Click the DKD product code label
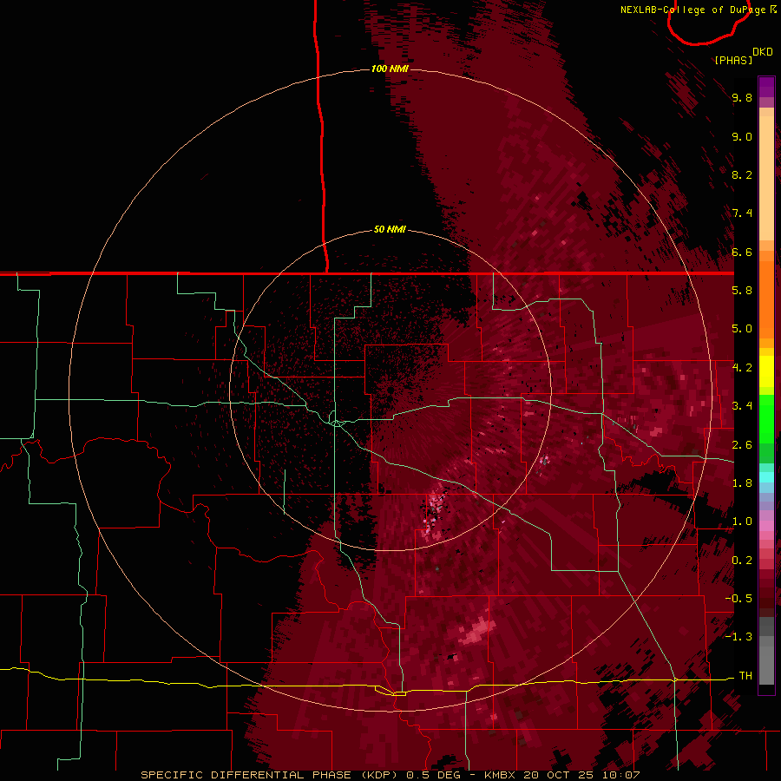The width and height of the screenshot is (781, 781). 763,52
